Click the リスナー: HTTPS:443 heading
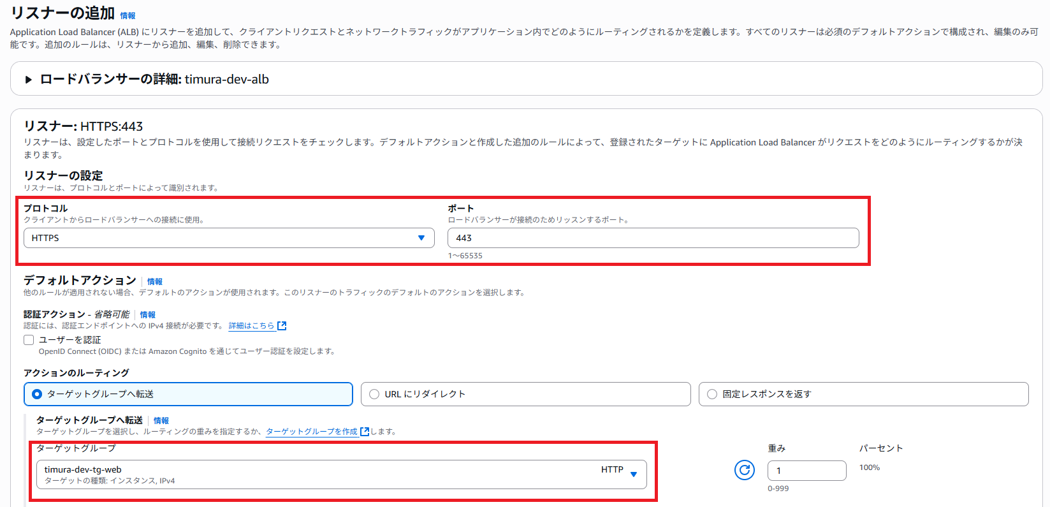The height and width of the screenshot is (507, 1050). [84, 126]
